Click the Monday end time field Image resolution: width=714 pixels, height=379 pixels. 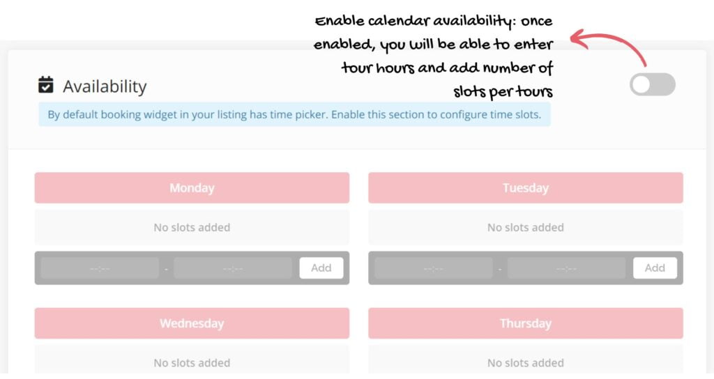click(x=233, y=268)
